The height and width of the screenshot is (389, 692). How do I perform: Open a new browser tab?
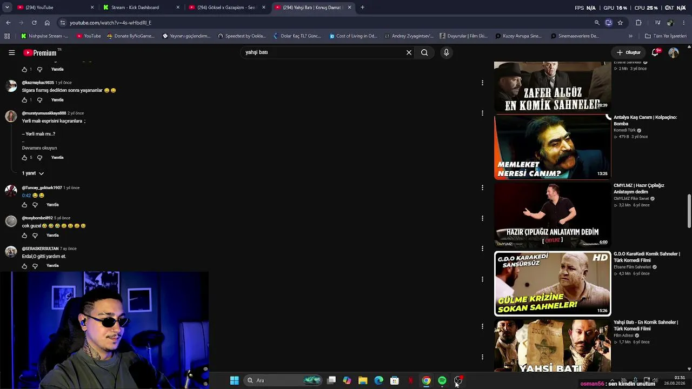[x=362, y=8]
